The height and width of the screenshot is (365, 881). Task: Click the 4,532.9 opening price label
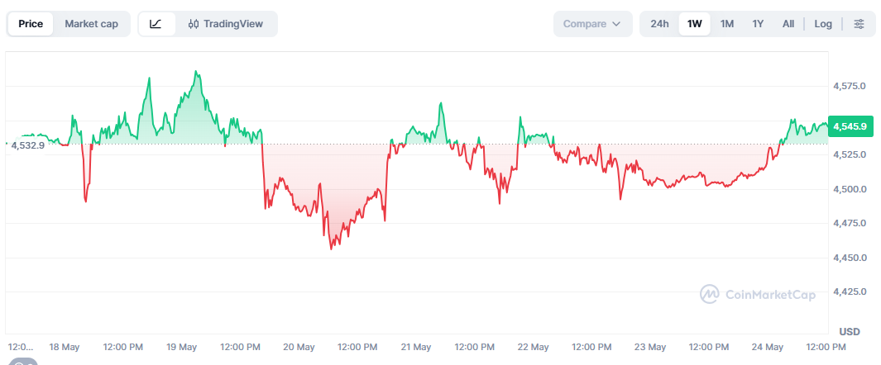coord(26,145)
